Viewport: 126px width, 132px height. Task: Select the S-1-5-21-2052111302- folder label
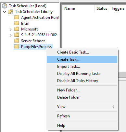(x=40, y=35)
